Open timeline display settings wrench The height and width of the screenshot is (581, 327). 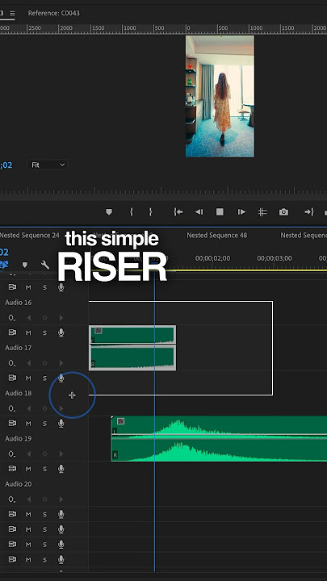tap(45, 265)
